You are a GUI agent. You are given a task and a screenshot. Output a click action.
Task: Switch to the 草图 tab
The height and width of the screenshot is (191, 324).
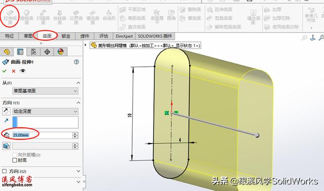click(x=28, y=36)
